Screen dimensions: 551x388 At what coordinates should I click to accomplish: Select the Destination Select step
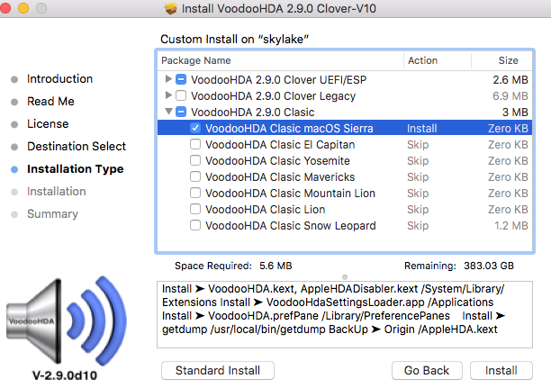[77, 147]
